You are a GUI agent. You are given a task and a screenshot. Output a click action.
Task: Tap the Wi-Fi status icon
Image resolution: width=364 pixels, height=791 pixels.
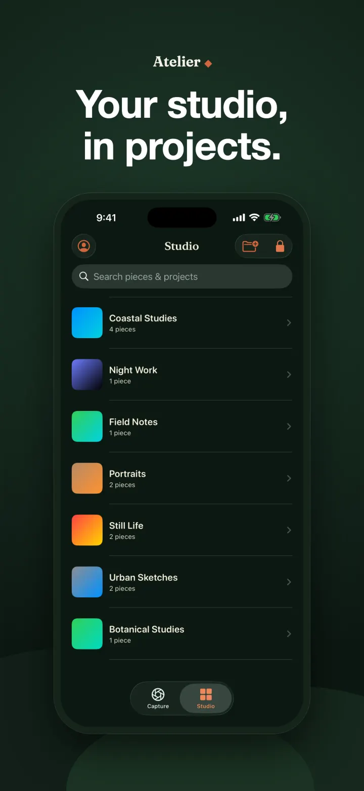point(255,217)
